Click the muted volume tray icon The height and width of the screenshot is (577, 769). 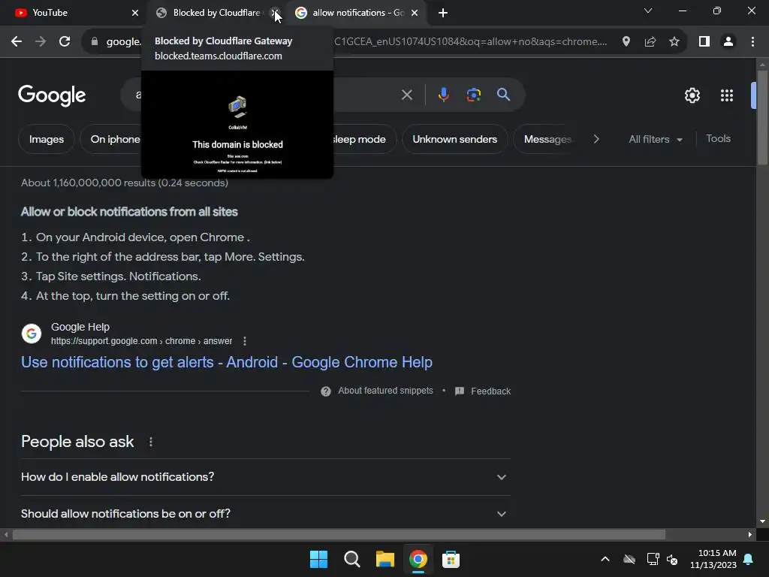(x=672, y=559)
